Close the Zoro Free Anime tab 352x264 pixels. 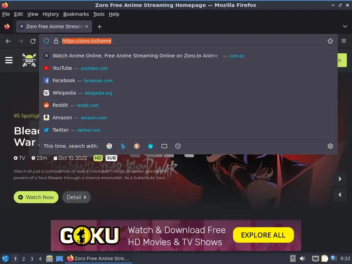tap(87, 26)
